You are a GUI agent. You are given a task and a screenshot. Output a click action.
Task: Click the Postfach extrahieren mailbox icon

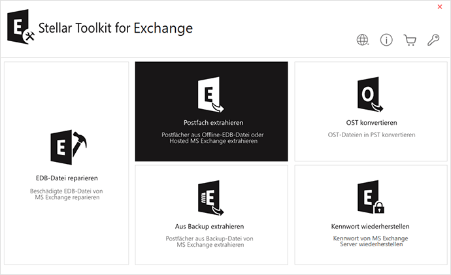211,94
